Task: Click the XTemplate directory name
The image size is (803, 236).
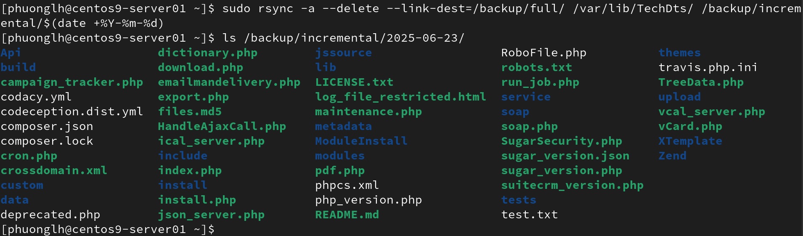Action: click(690, 141)
